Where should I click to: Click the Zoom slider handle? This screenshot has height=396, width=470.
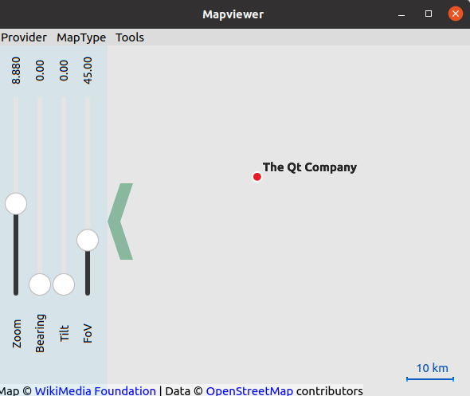16,204
